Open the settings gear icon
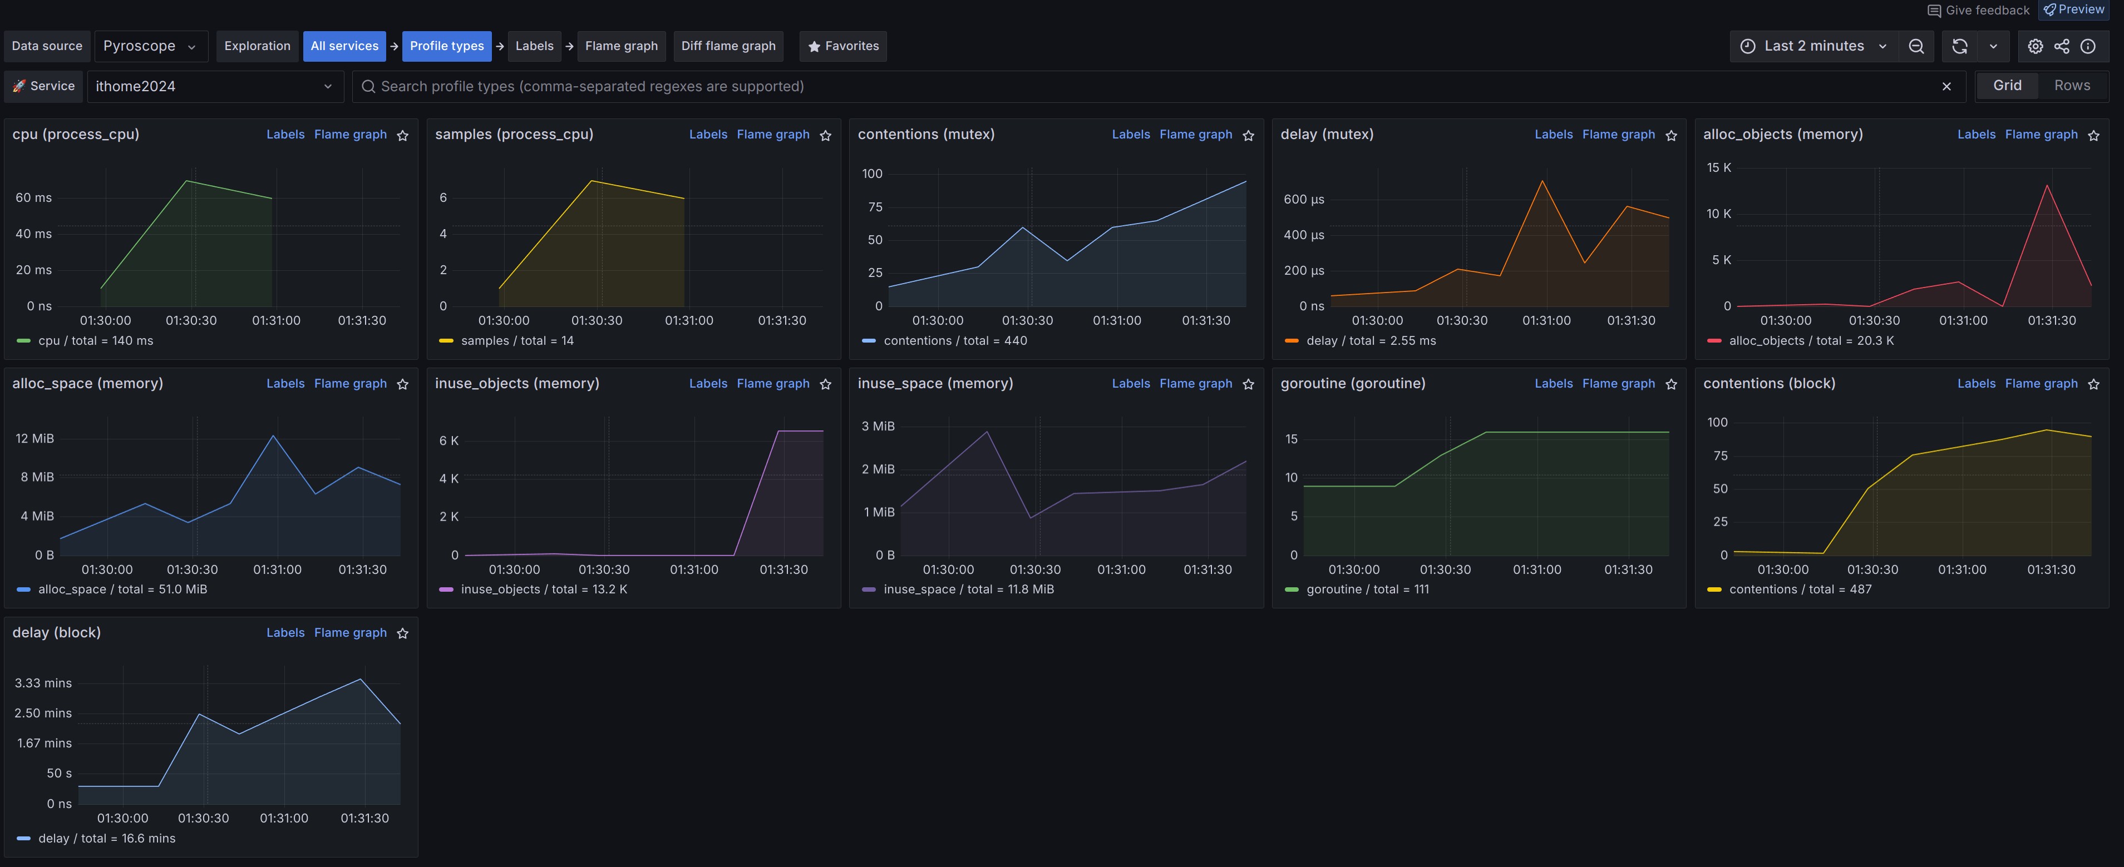The width and height of the screenshot is (2124, 867). [2035, 46]
